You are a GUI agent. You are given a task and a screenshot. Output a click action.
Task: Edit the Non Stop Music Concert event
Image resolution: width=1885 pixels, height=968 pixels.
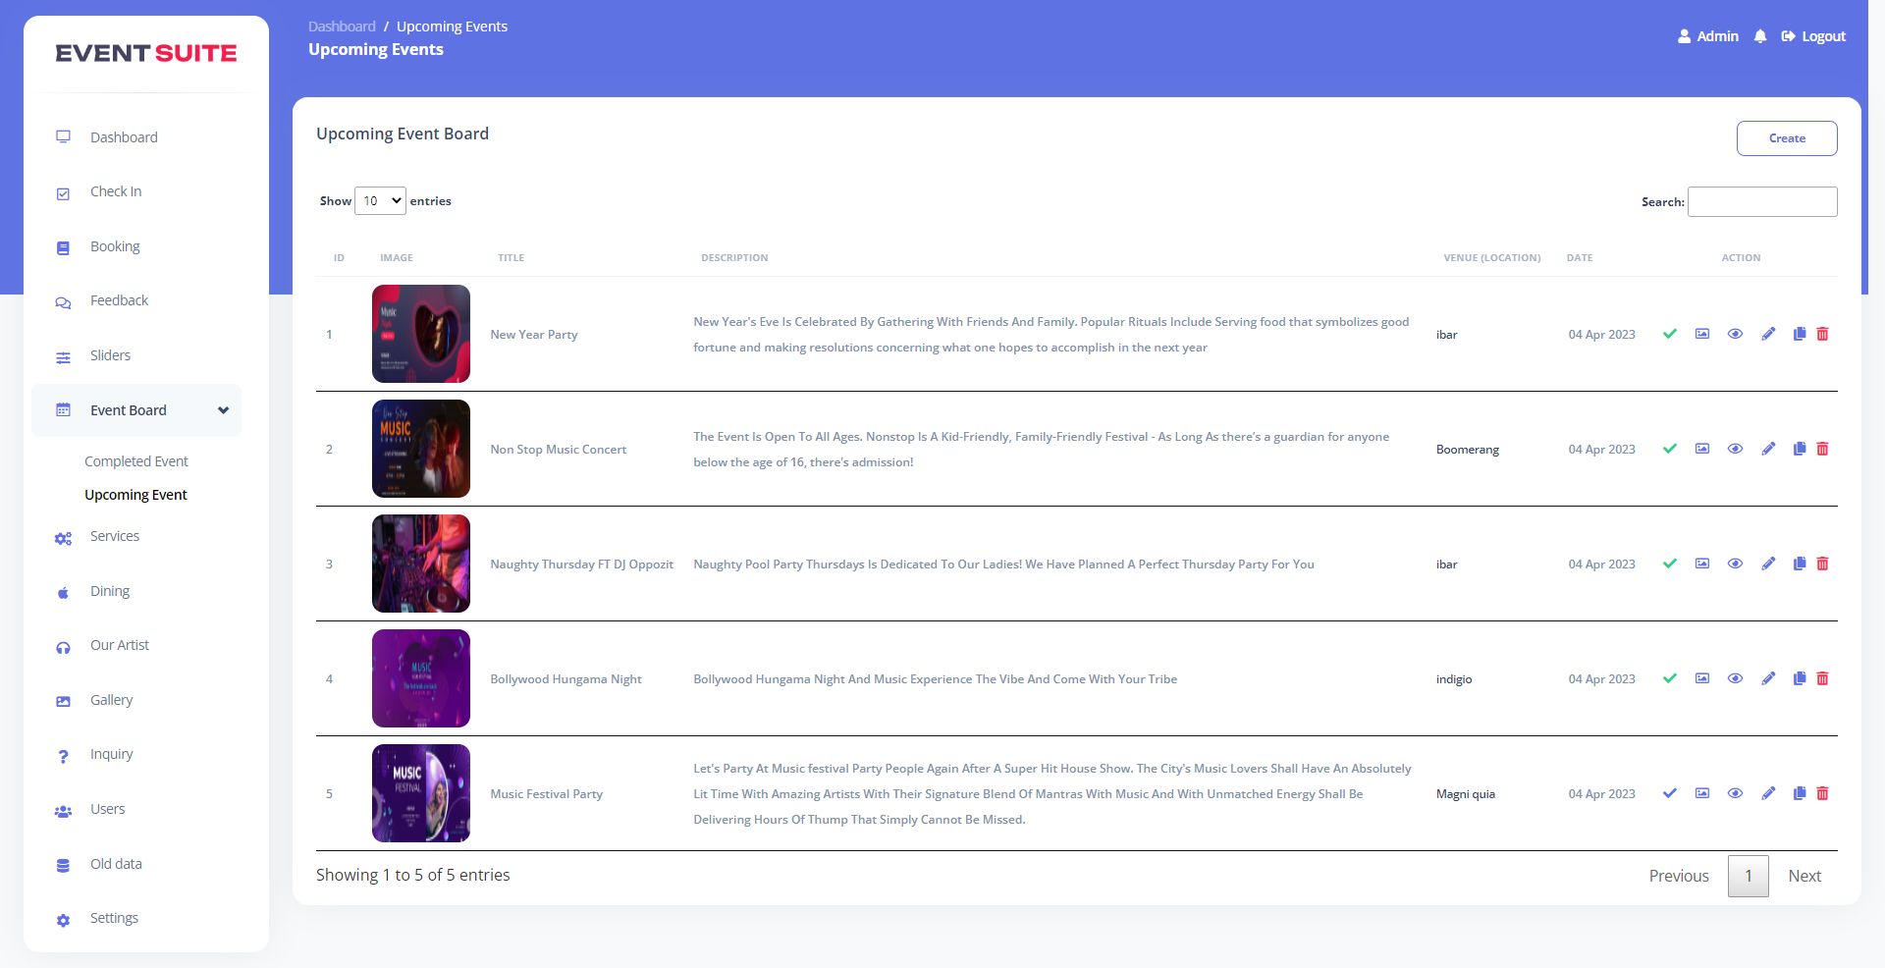[1768, 449]
